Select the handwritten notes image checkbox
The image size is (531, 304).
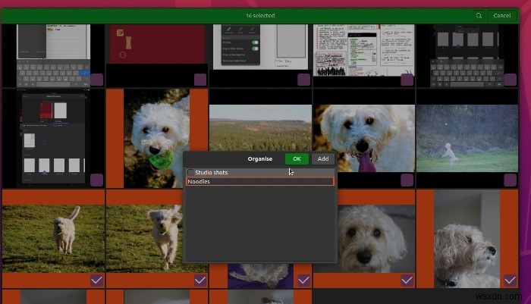pyautogui.click(x=407, y=80)
